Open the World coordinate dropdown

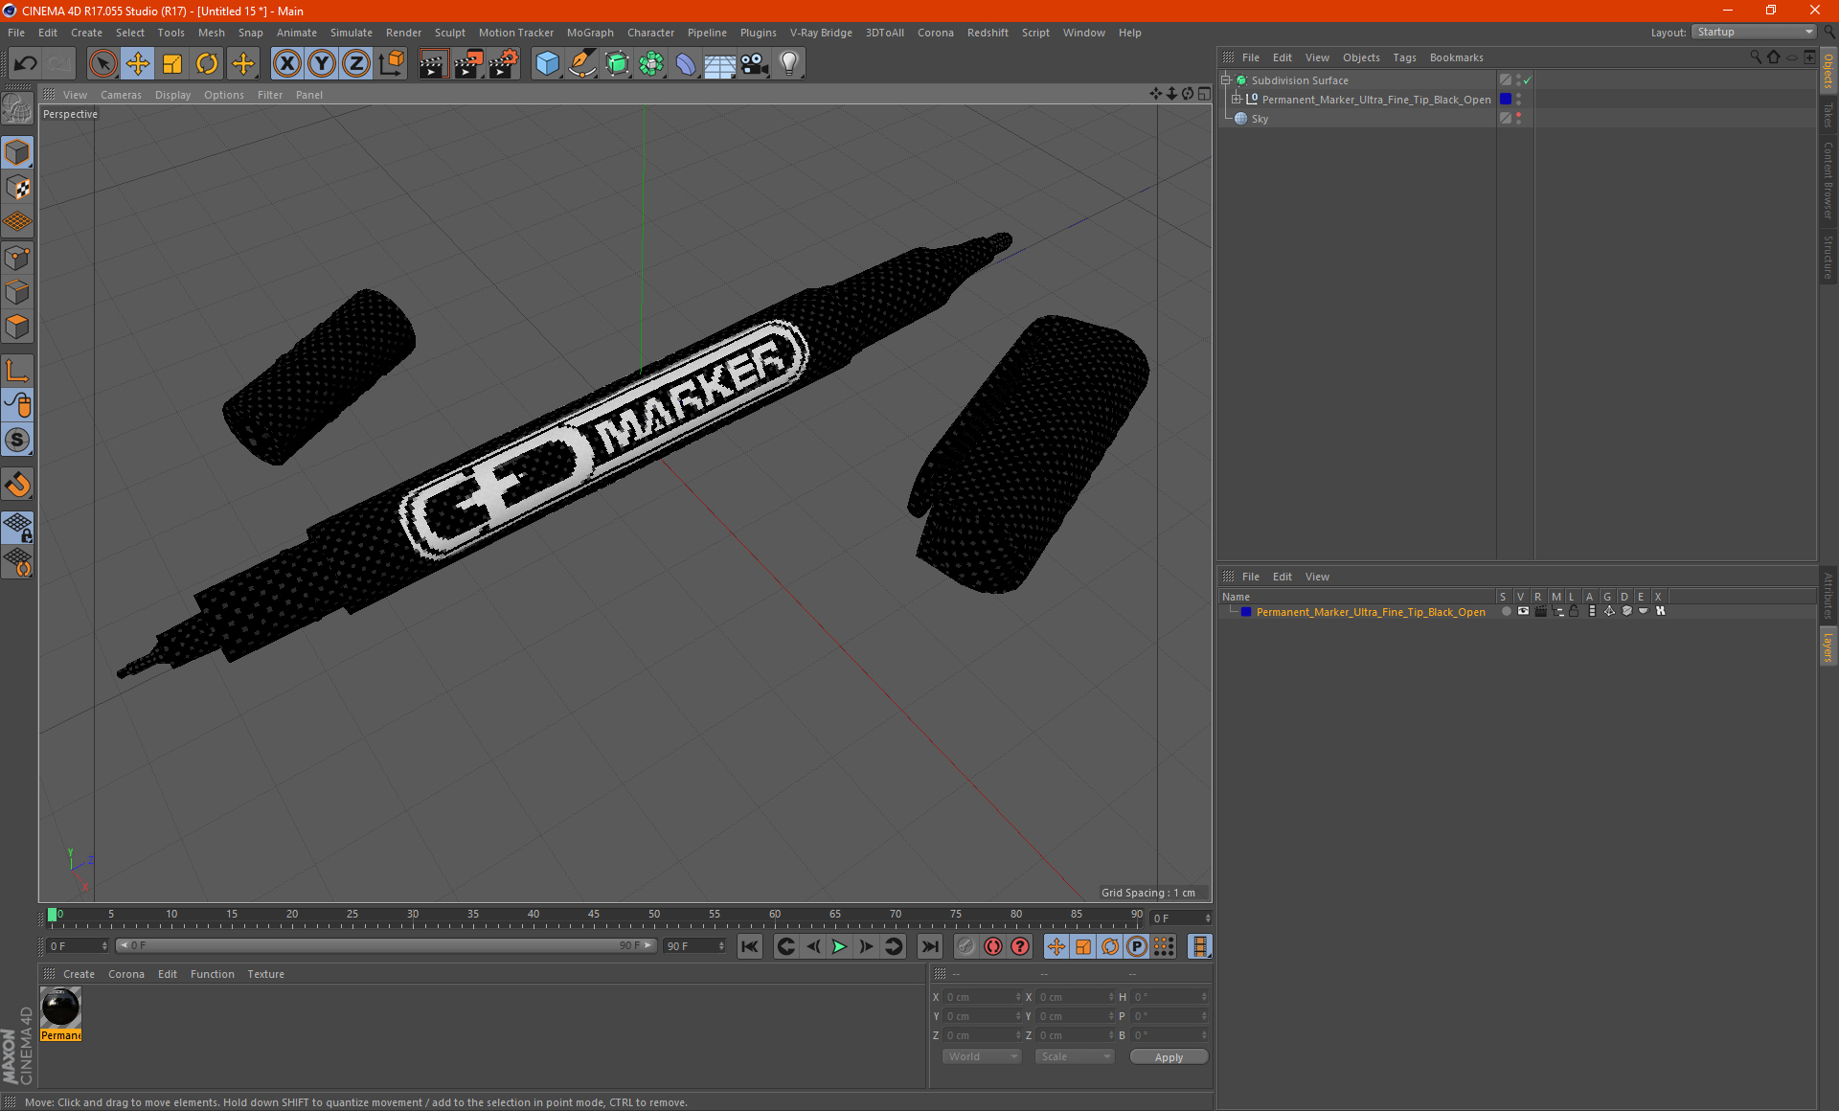point(982,1056)
